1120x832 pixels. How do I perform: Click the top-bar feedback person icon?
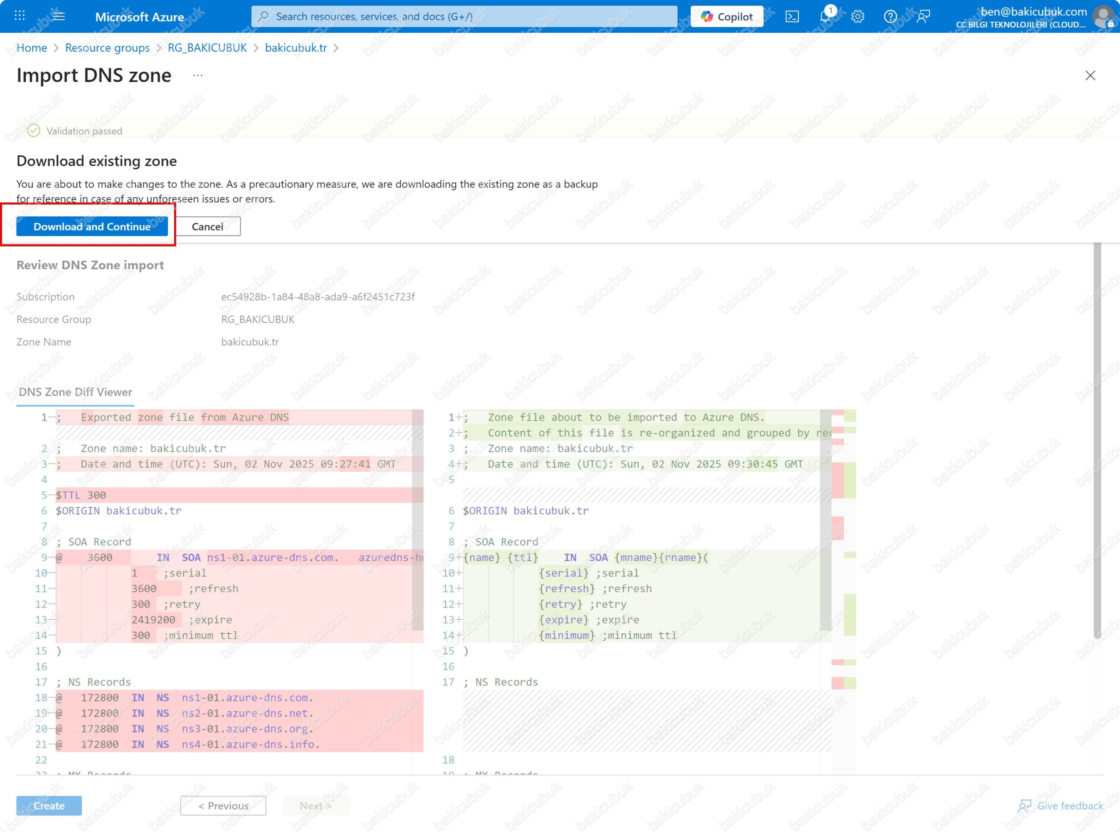pyautogui.click(x=923, y=17)
